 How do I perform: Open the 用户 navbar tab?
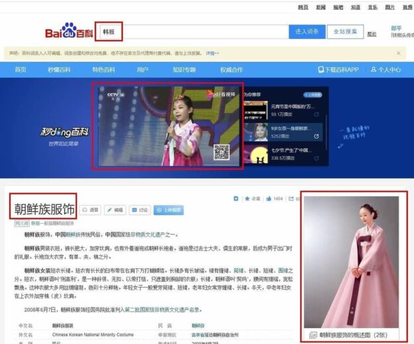[142, 70]
